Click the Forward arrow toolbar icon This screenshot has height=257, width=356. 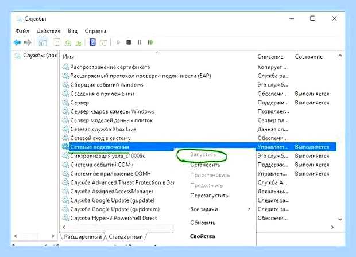pos(28,42)
